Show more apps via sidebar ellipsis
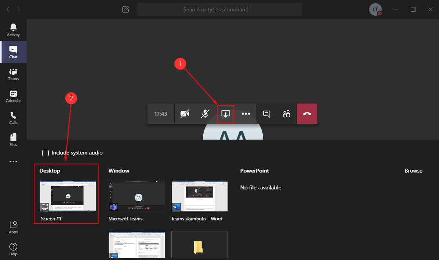This screenshot has width=439, height=260. (13, 162)
